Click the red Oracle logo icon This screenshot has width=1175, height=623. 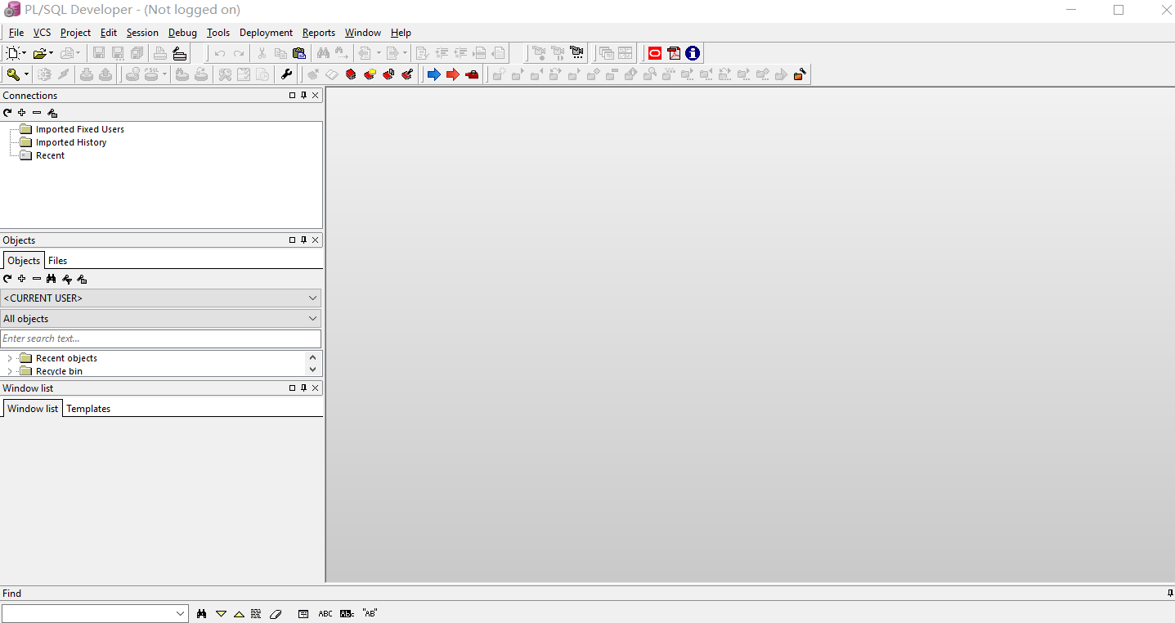point(655,53)
